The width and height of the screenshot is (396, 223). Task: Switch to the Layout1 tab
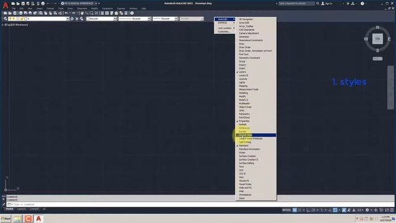point(22,209)
